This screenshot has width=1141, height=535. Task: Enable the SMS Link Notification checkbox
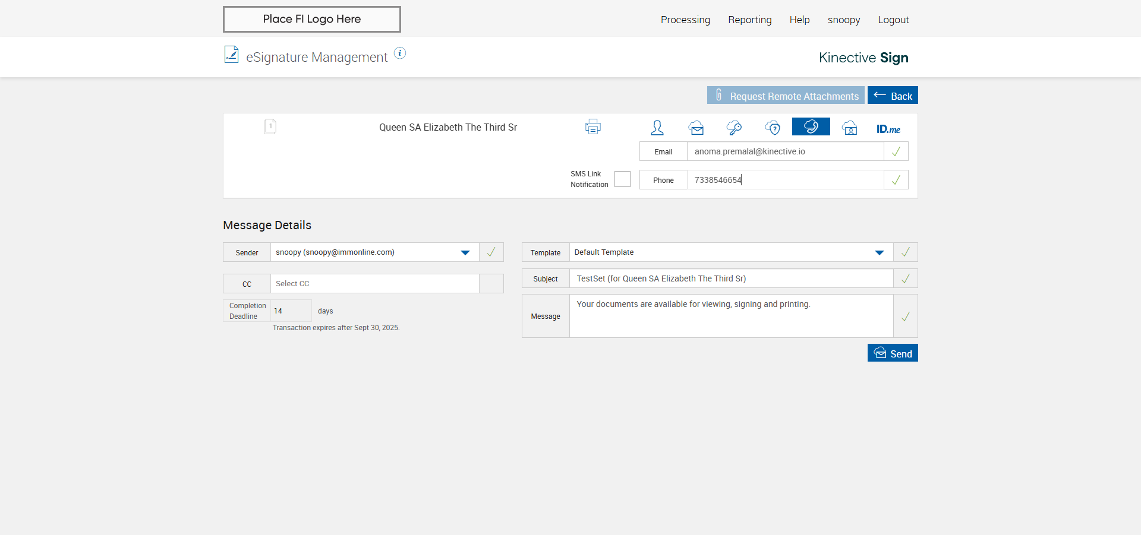[622, 179]
